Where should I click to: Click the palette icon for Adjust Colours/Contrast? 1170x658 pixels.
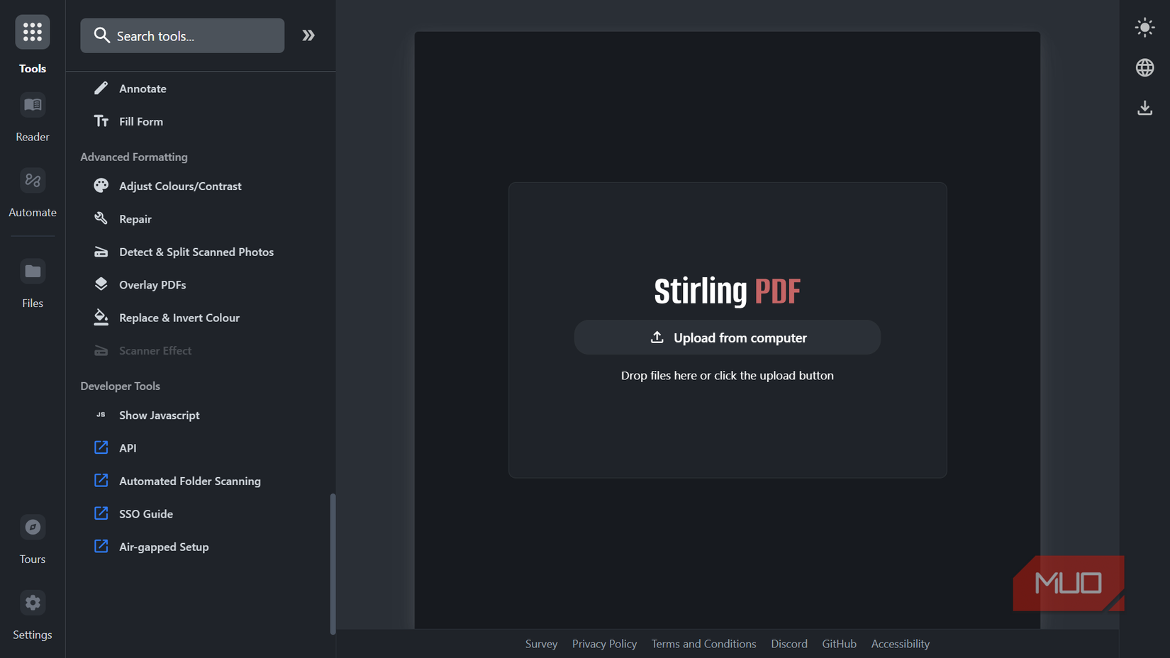click(101, 186)
